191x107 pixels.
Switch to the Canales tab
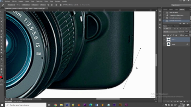coord(170,26)
